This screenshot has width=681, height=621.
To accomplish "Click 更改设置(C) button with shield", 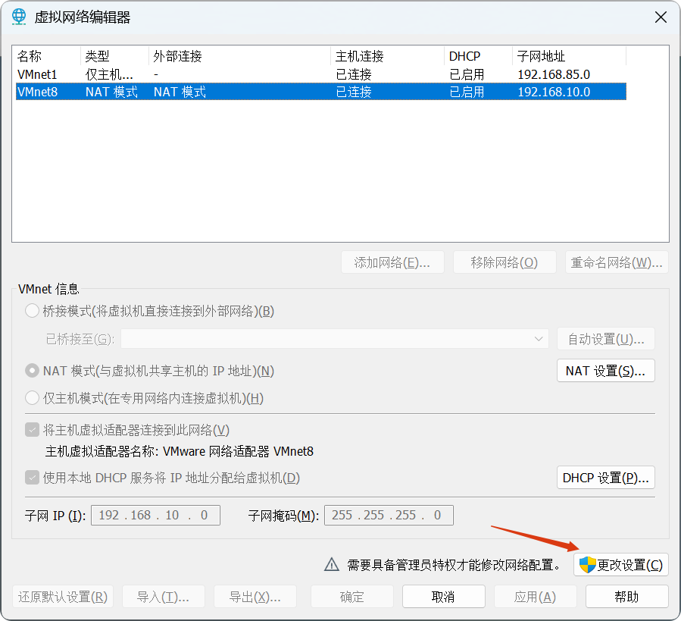I will pyautogui.click(x=621, y=564).
